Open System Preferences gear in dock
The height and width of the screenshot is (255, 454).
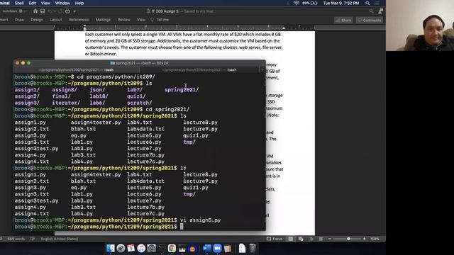tap(151, 248)
